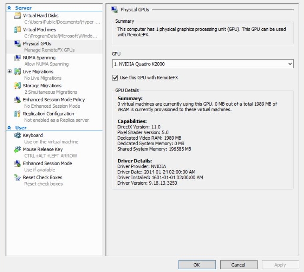304x272 pixels.
Task: Click 'Shared System Memory: 196585 MB' line
Action: click(154, 149)
